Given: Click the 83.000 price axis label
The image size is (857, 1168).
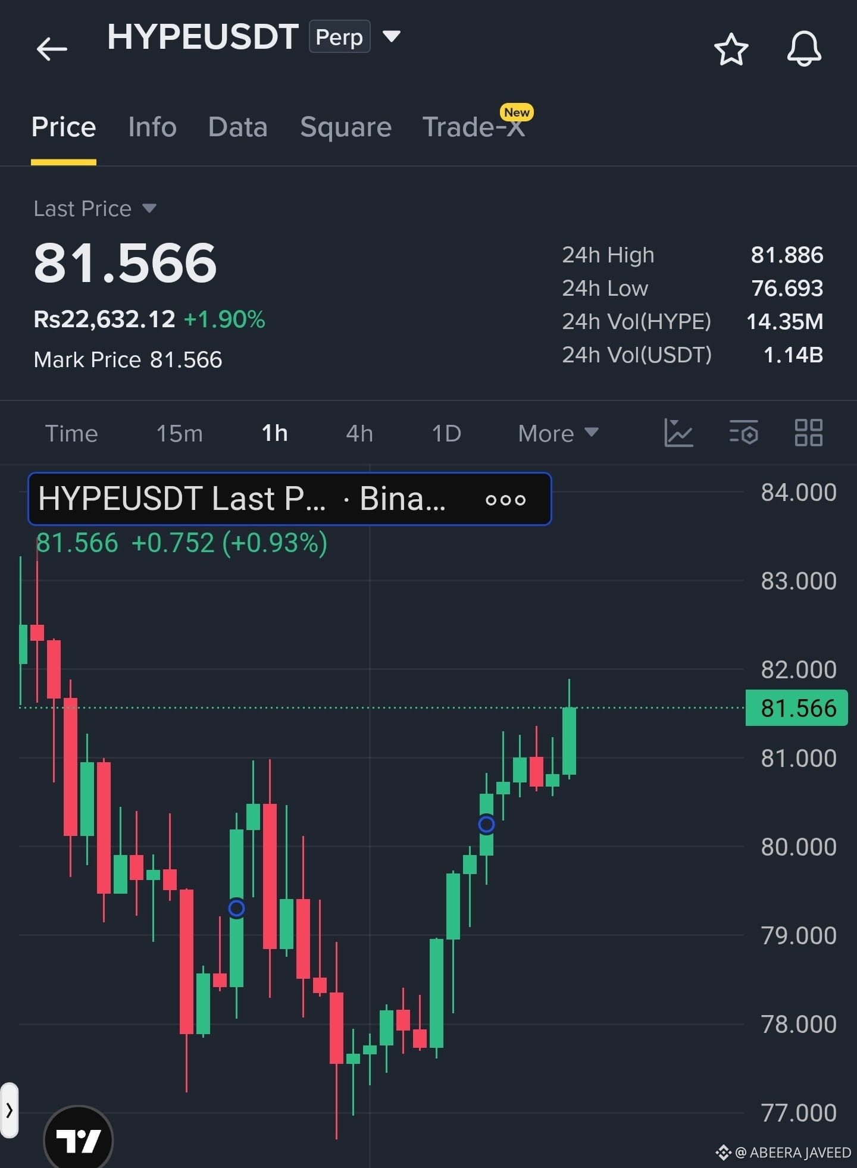Looking at the screenshot, I should point(799,581).
